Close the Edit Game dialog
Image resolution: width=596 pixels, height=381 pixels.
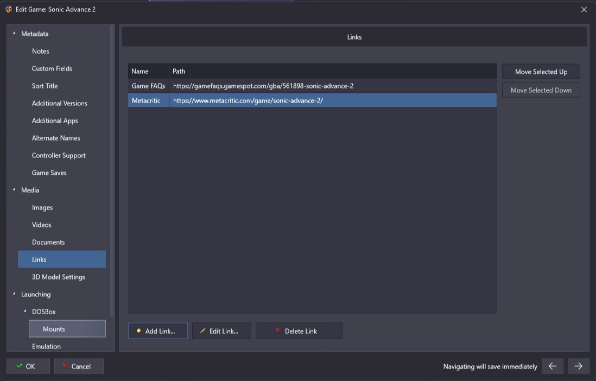(x=584, y=10)
